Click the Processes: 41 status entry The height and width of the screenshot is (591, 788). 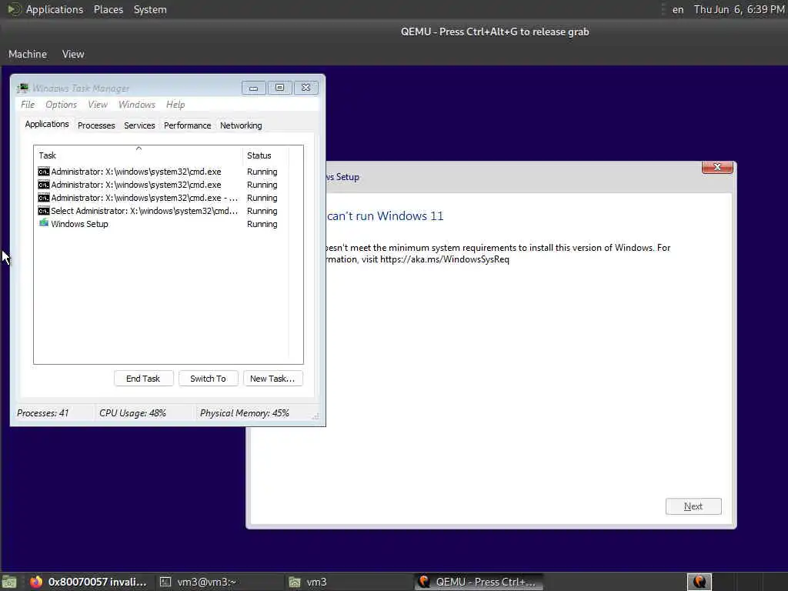point(43,413)
